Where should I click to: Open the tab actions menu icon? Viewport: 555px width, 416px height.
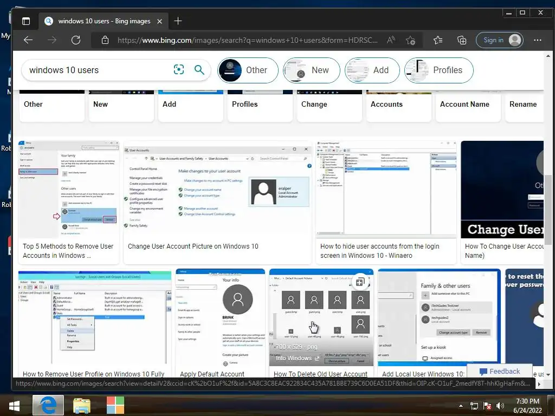pos(26,21)
